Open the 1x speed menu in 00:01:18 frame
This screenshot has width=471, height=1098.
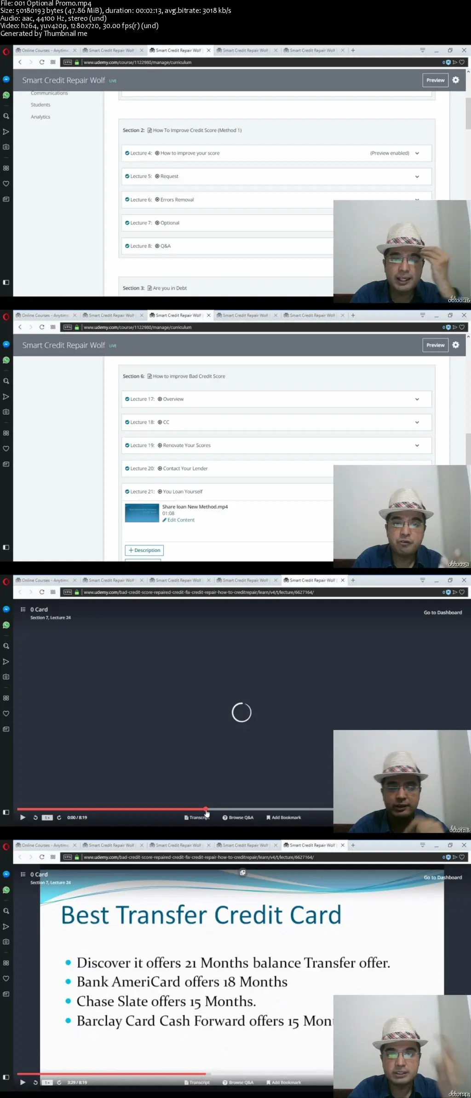tap(47, 817)
